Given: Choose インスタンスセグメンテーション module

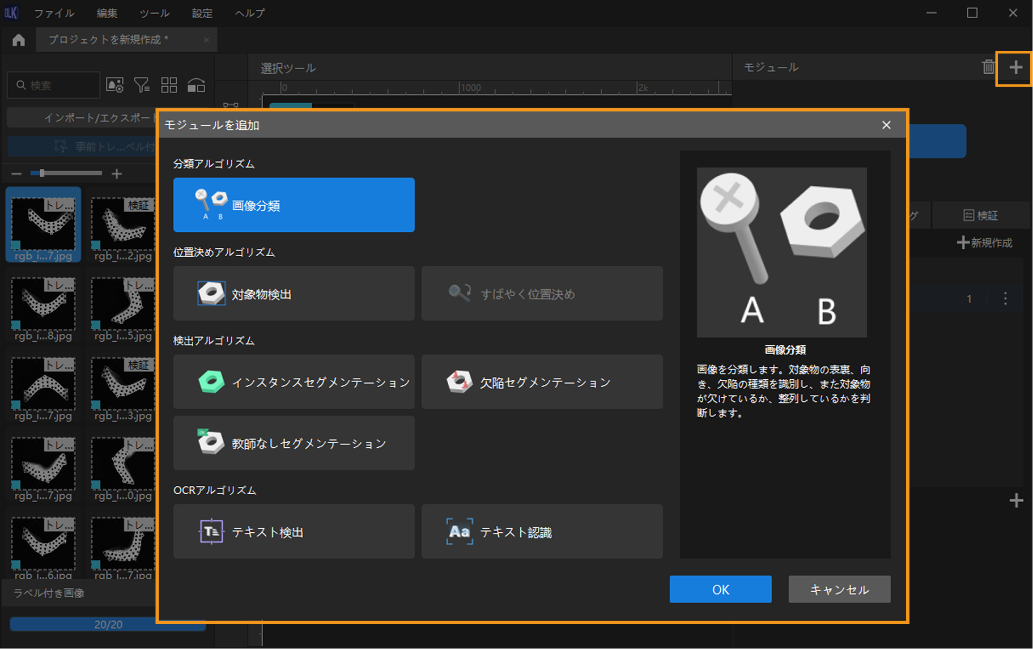Looking at the screenshot, I should (x=294, y=382).
